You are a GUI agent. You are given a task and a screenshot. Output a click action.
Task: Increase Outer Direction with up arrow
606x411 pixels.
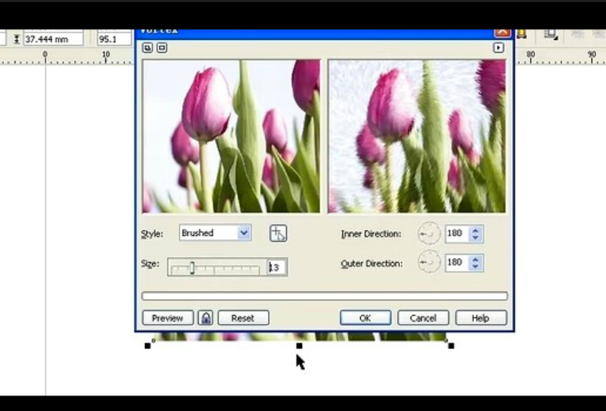pos(476,259)
